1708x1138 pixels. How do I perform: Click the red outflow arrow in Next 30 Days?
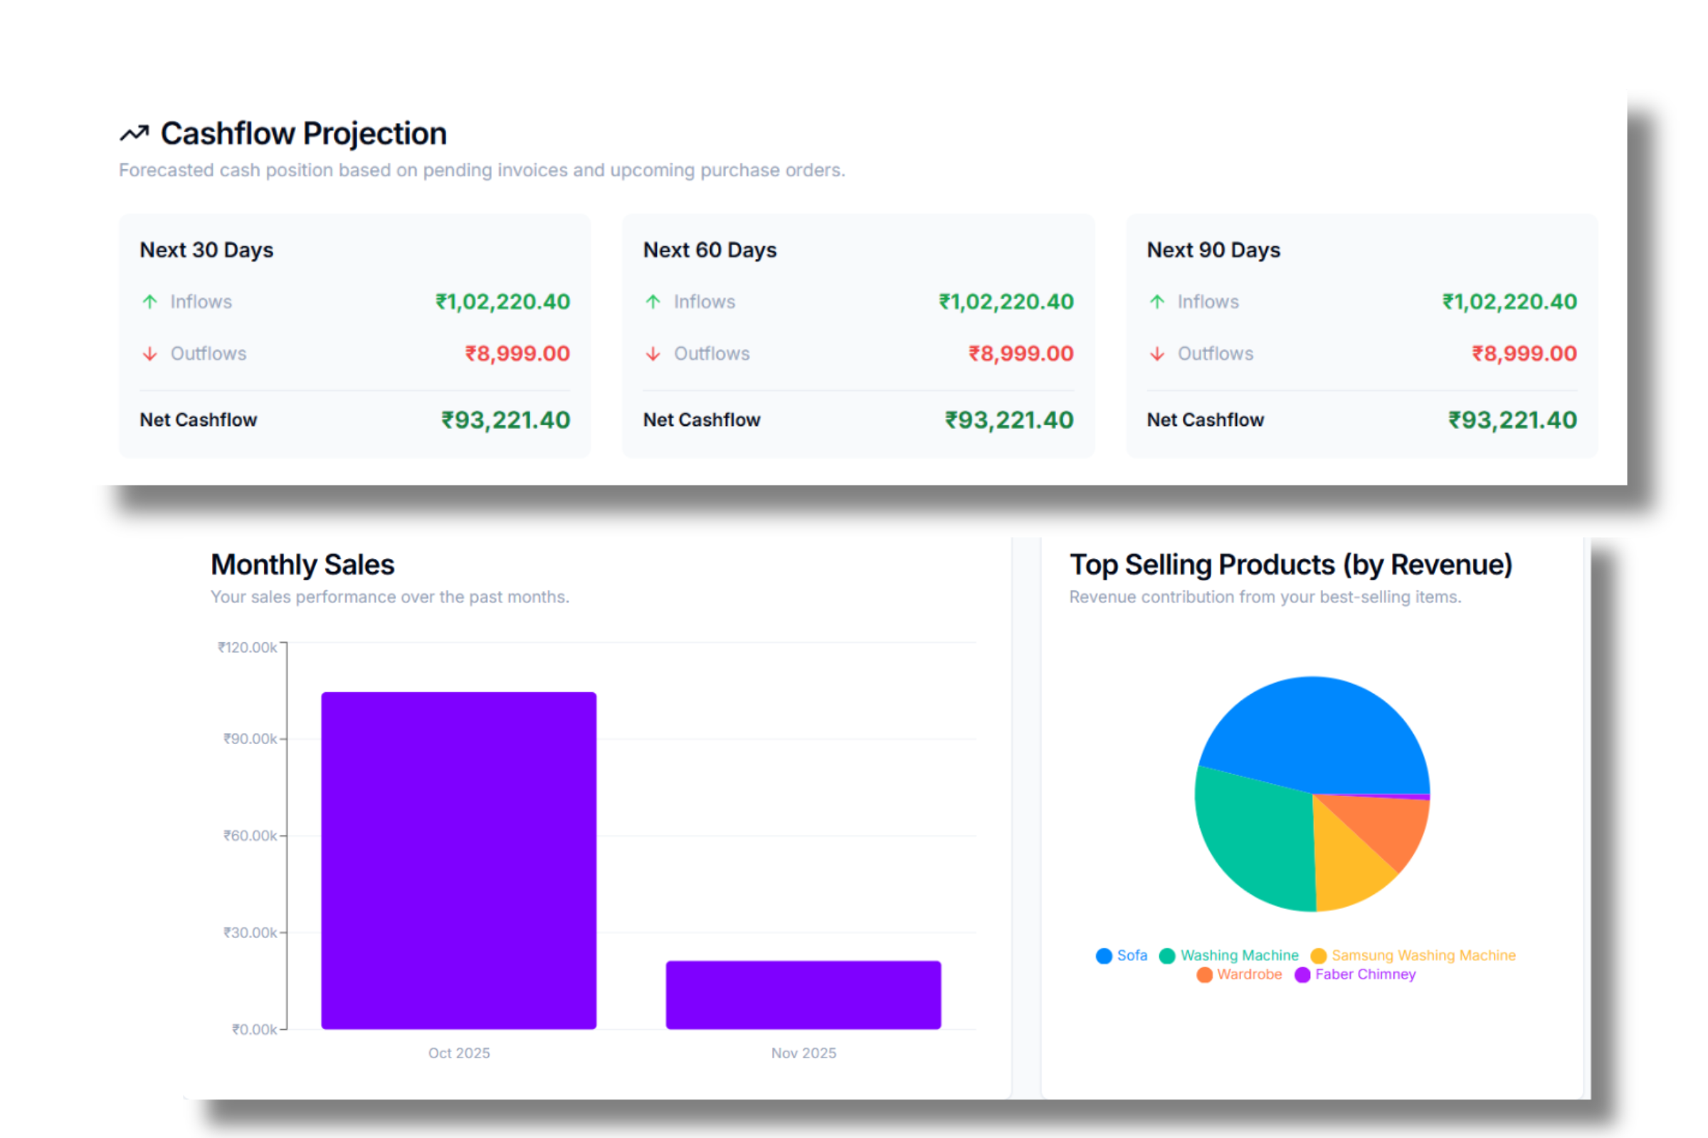click(x=149, y=354)
